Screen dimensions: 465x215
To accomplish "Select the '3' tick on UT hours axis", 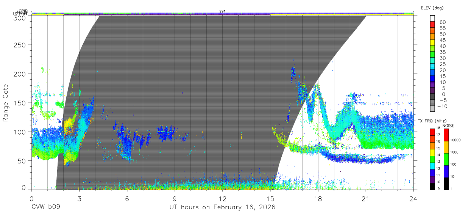I will coord(79,198).
